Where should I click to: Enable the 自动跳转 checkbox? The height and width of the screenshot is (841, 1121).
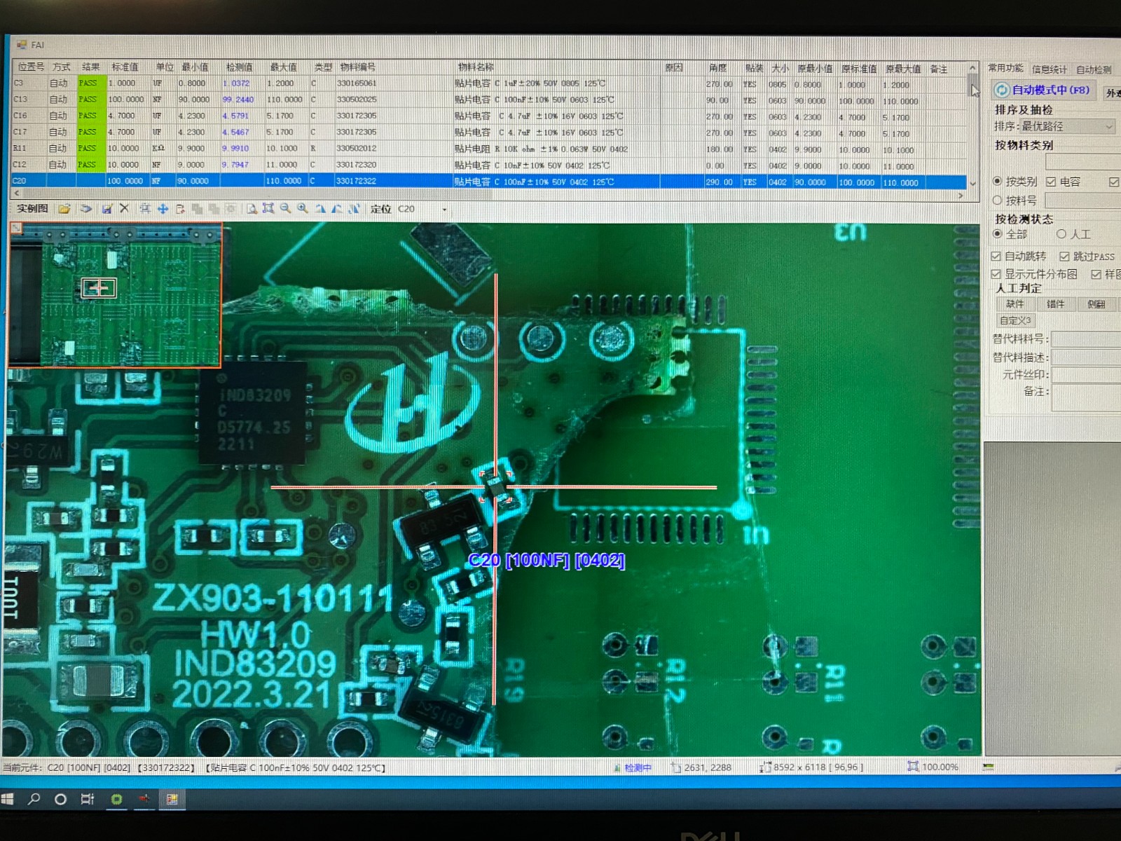coord(996,257)
